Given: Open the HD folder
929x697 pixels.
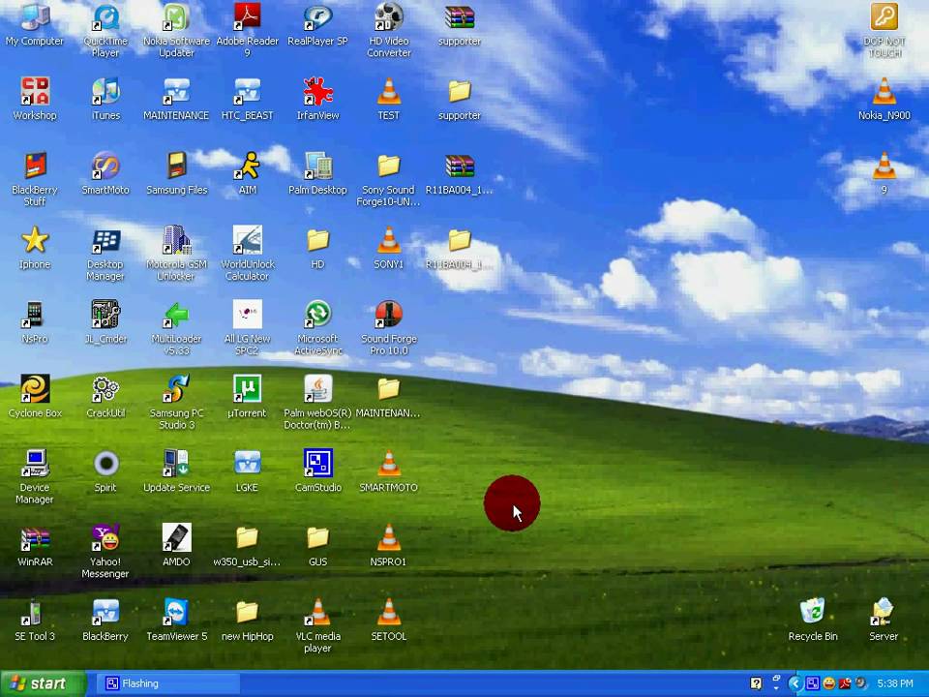Looking at the screenshot, I should pos(318,240).
